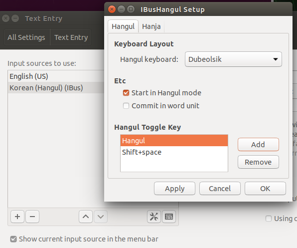Apply the Hangul settings

click(174, 189)
